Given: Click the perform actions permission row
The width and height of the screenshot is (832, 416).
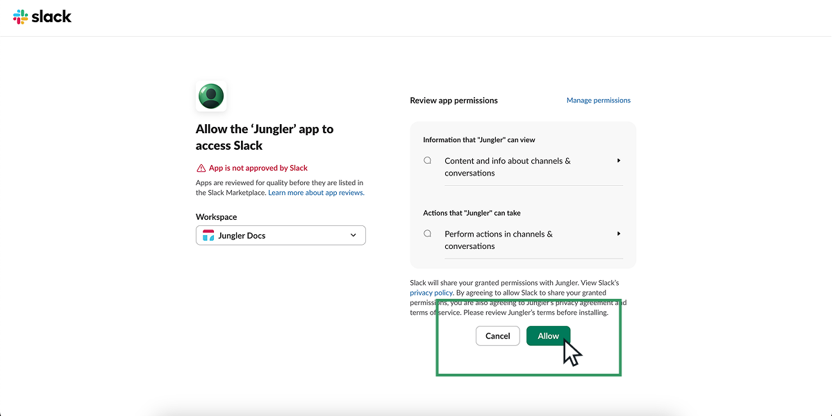Looking at the screenshot, I should 498,240.
